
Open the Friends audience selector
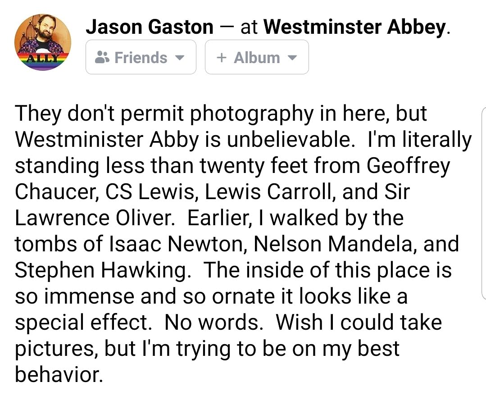141,57
